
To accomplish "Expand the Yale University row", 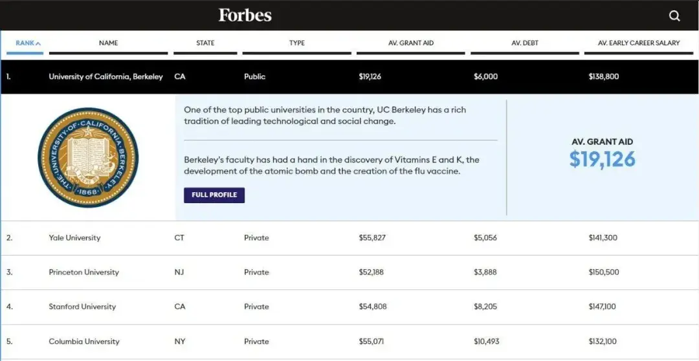I will tap(74, 237).
